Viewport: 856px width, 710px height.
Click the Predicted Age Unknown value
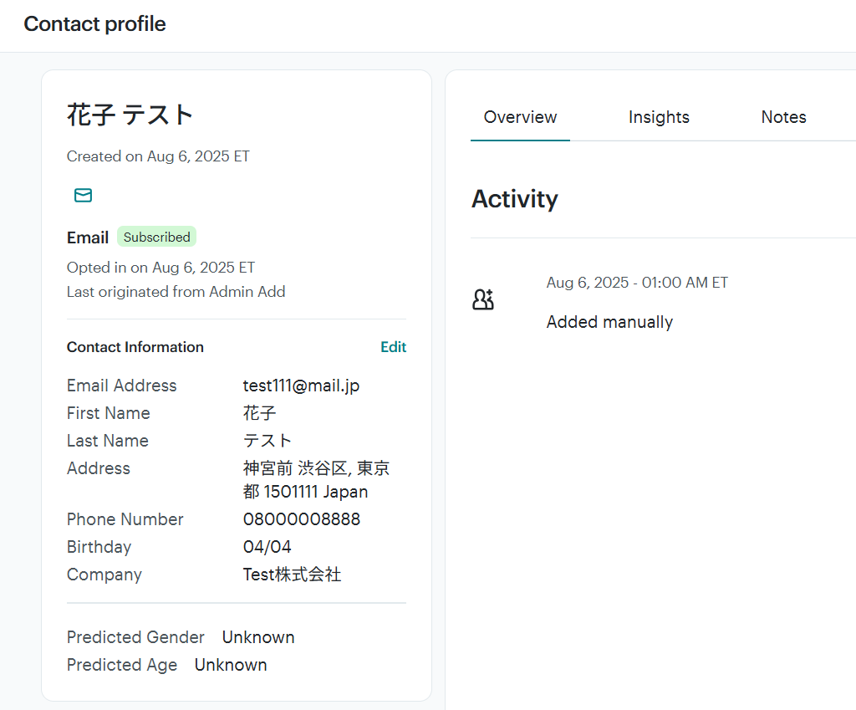pos(231,665)
